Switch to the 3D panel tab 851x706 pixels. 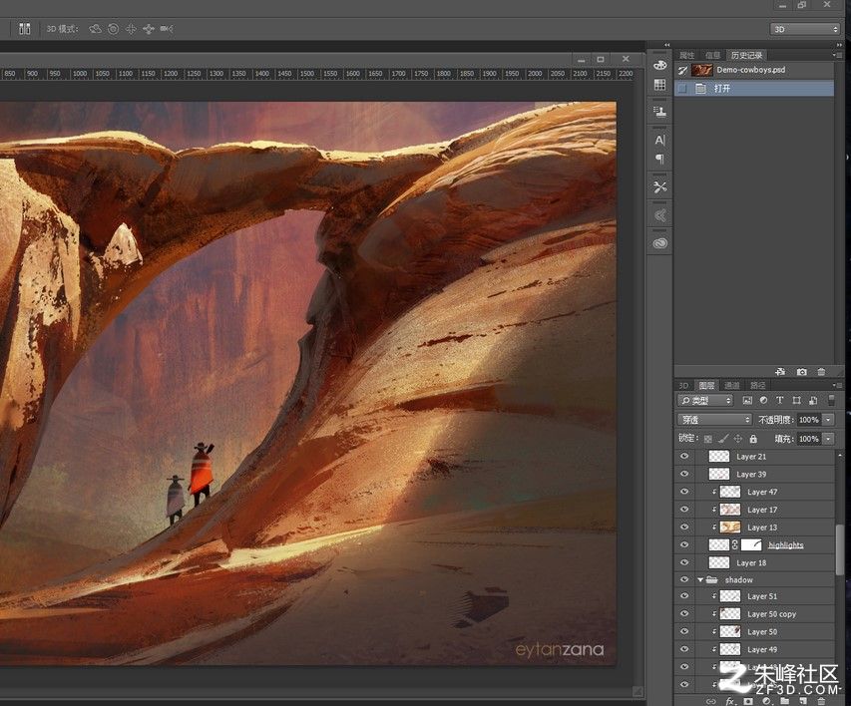click(683, 385)
